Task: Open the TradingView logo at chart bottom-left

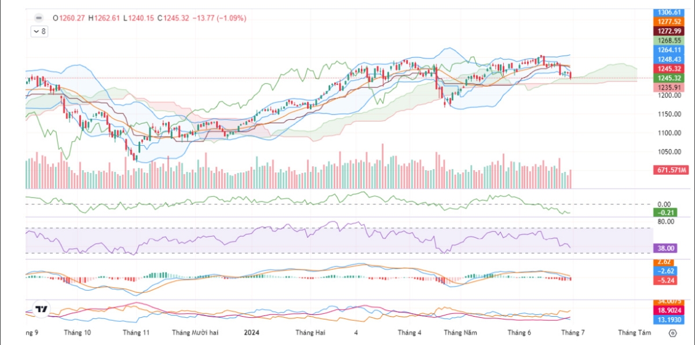Action: (x=41, y=309)
